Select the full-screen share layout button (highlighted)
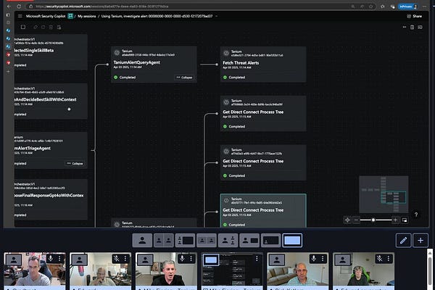 click(292, 240)
